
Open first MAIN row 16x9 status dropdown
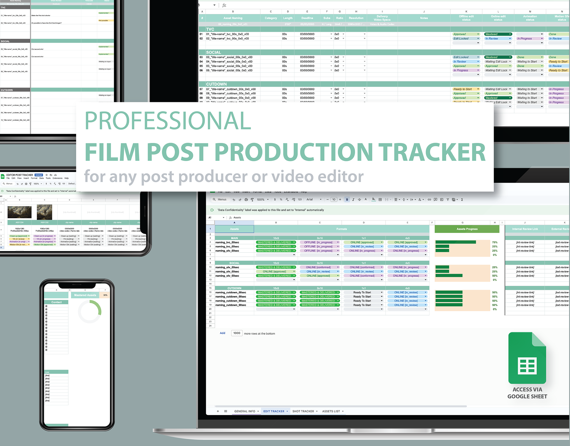click(294, 242)
